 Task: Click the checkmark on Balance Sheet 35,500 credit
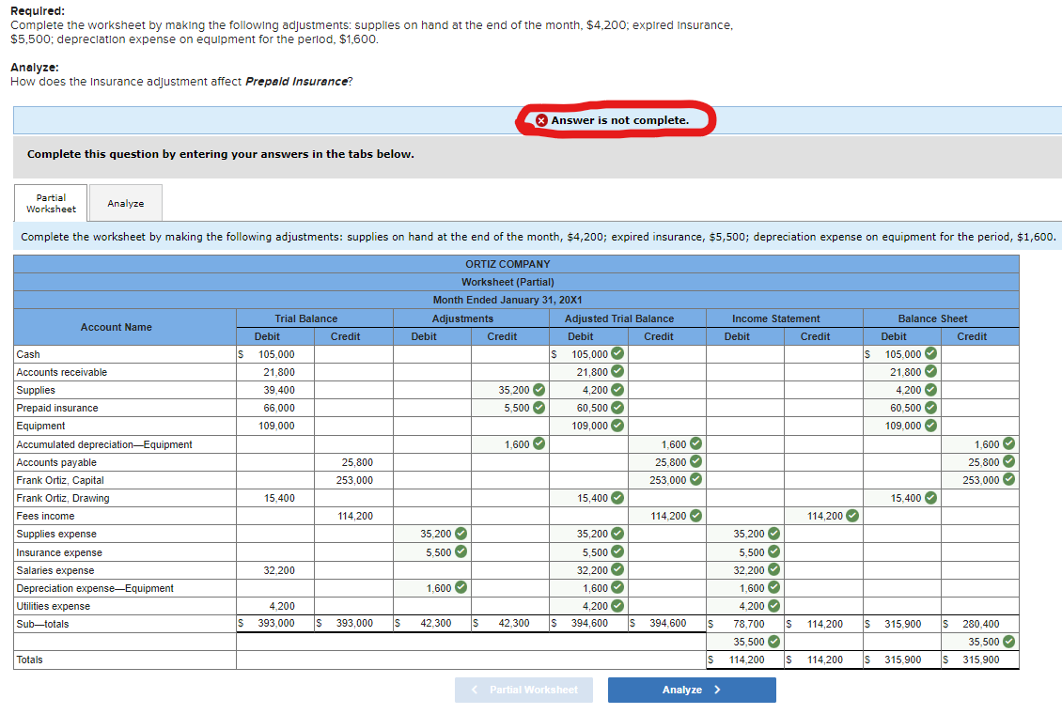[x=1007, y=641]
